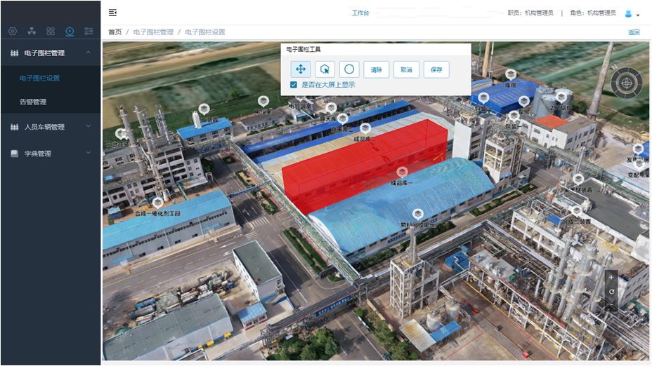Click the 保存 button
This screenshot has height=366, width=652.
(x=436, y=69)
